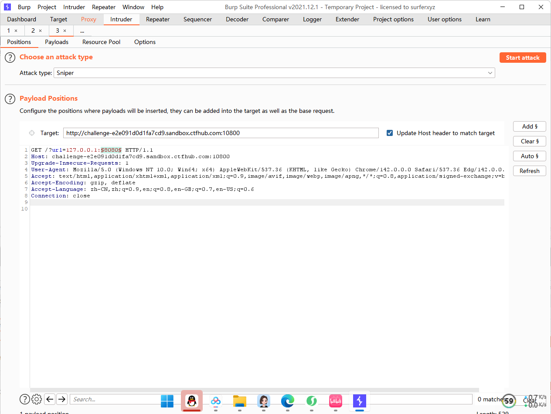
Task: Click the 59 performance monitor gauge widget
Action: 509,401
